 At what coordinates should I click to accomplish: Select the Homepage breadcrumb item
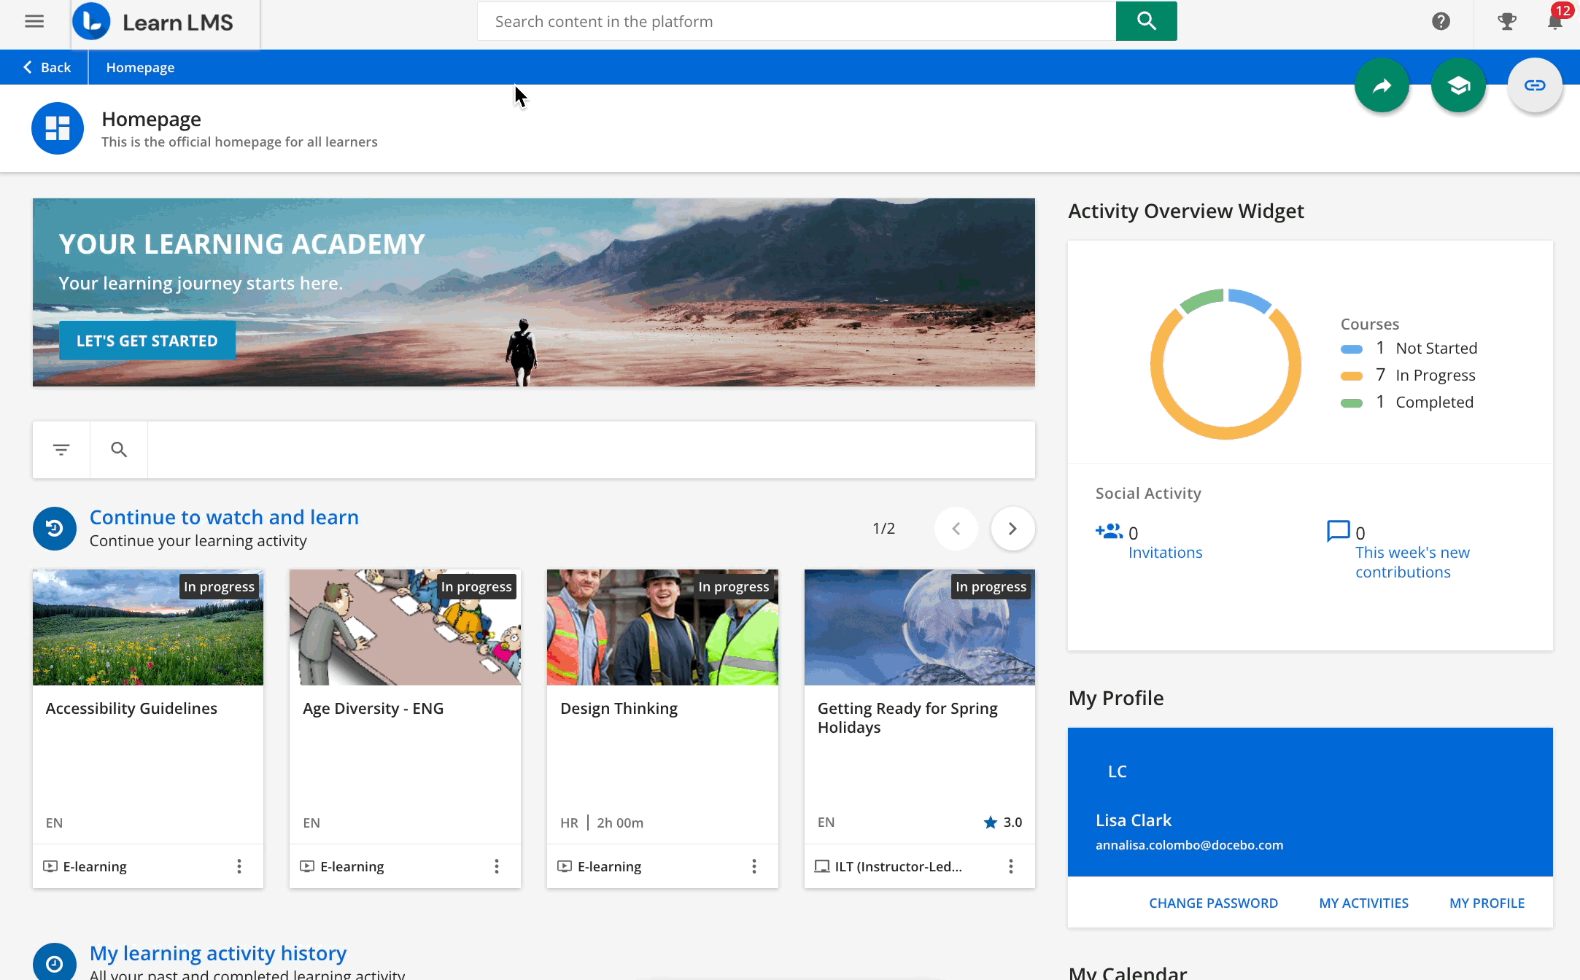click(140, 66)
